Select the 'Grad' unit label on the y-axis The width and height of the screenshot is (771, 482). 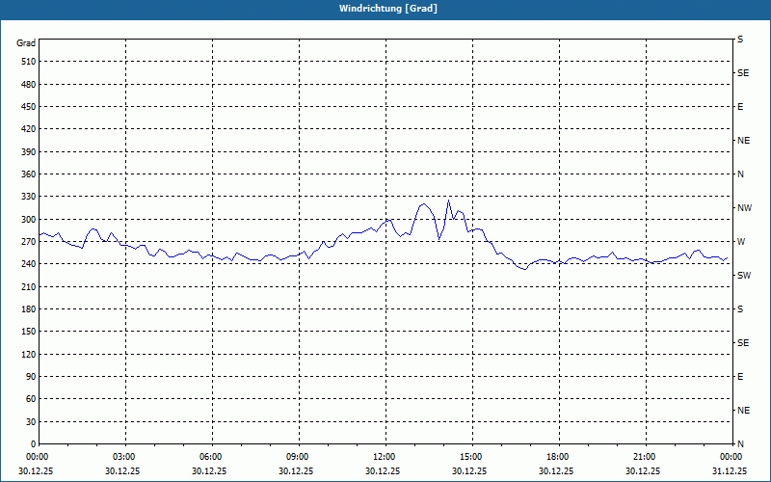[x=26, y=43]
